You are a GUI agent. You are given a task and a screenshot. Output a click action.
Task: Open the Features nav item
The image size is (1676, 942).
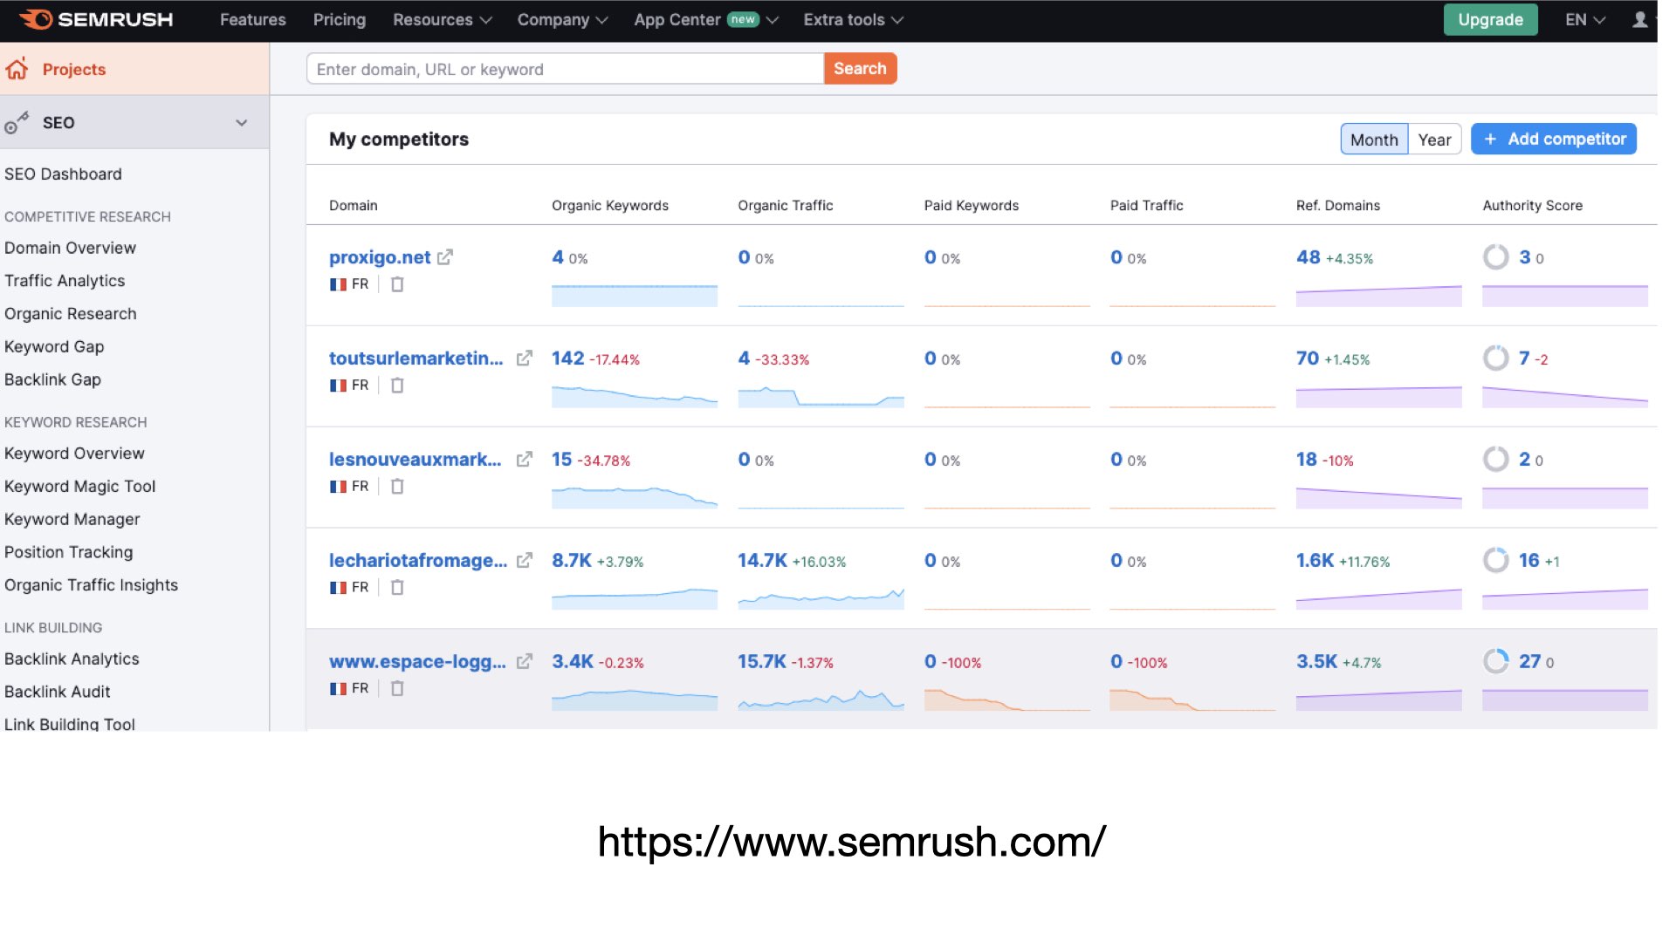coord(253,19)
